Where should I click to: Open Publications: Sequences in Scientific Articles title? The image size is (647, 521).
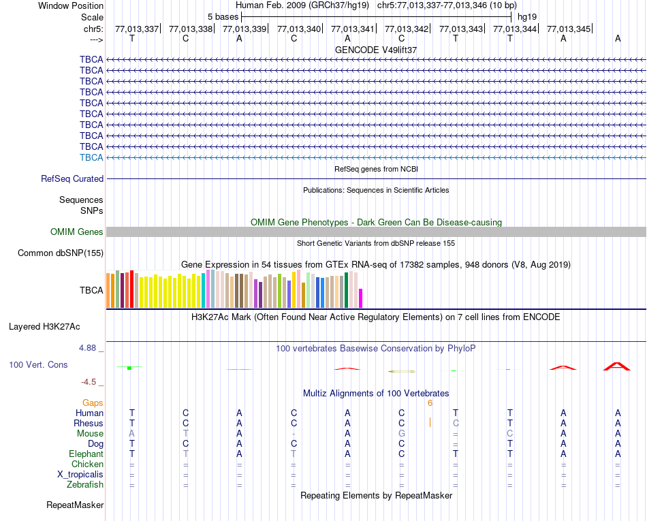click(376, 190)
